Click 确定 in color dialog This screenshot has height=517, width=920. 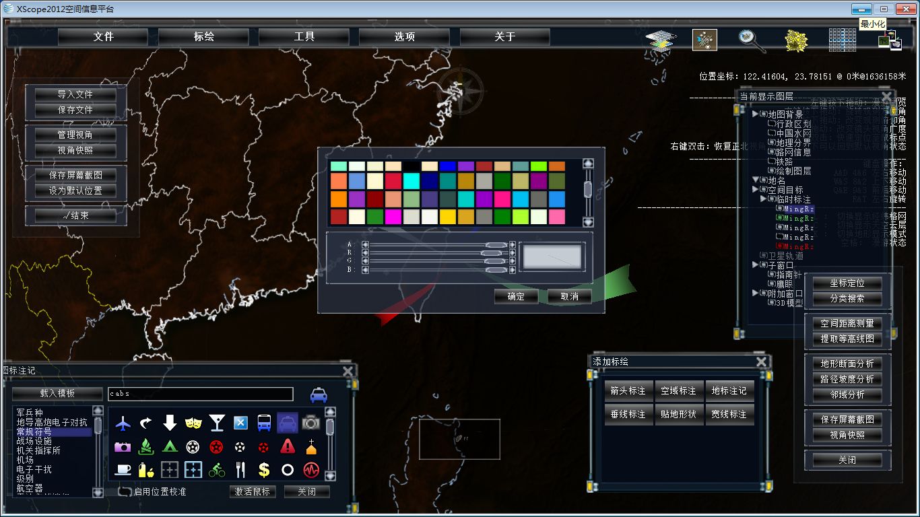pos(516,296)
